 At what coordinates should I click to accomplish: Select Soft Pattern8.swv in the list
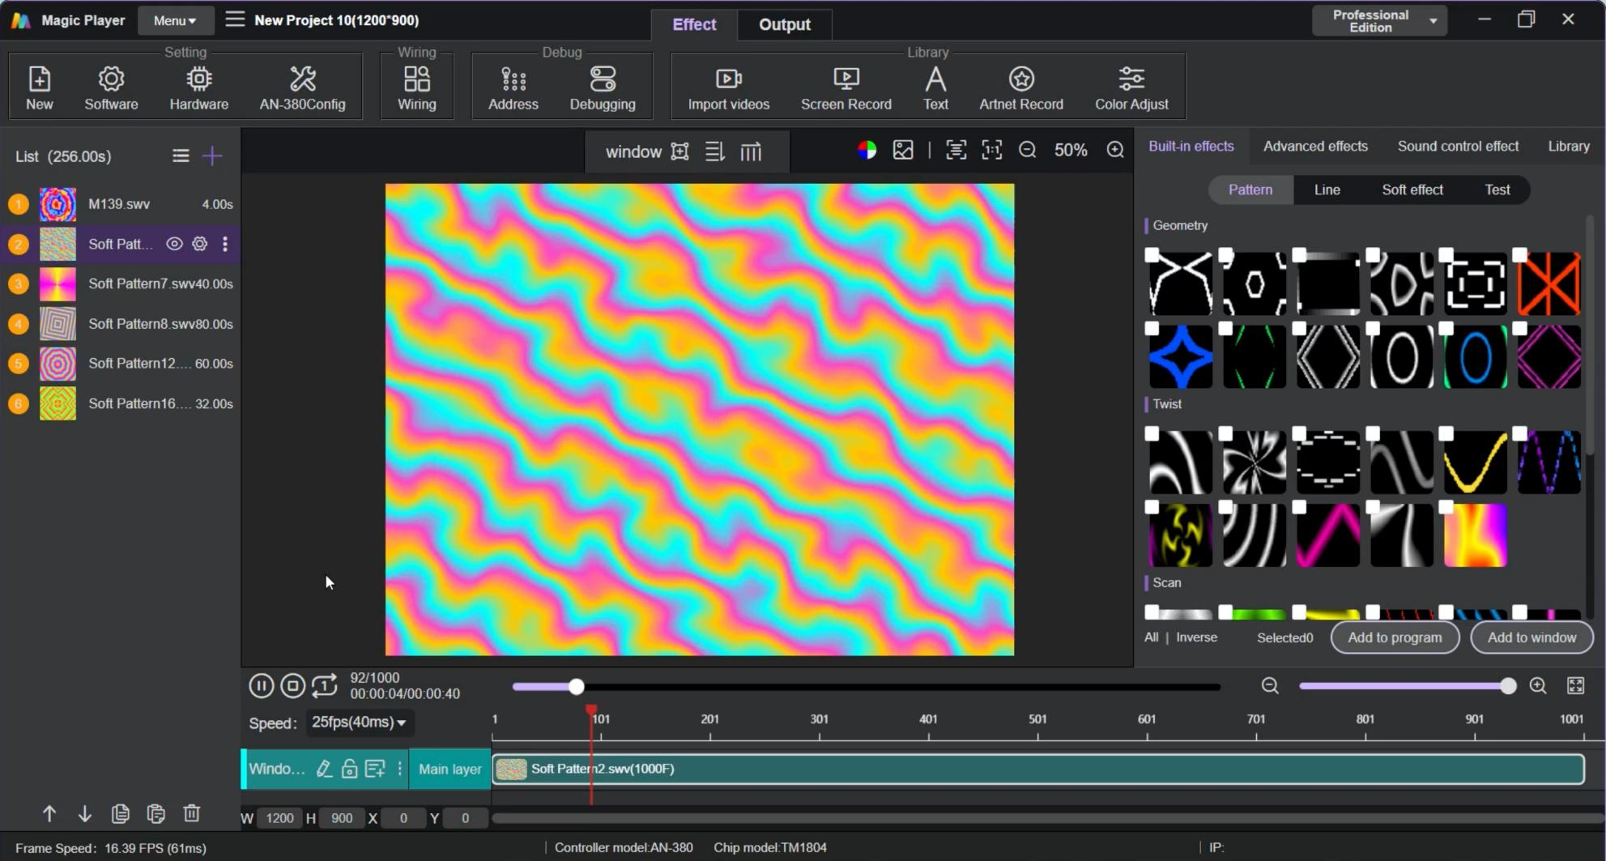click(120, 324)
